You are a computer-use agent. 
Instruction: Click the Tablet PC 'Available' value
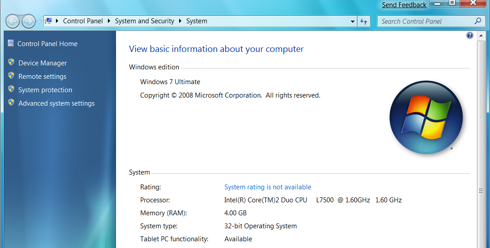click(238, 239)
